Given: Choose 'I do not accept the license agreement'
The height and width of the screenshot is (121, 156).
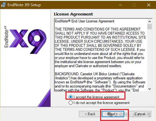Looking at the screenshot, I should pos(99,103).
